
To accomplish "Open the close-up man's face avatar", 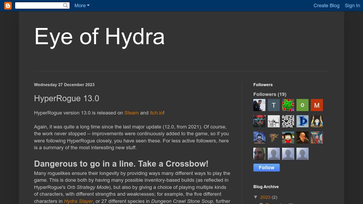I will 259,154.
